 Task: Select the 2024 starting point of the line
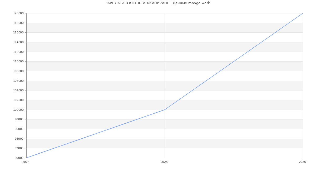tap(27, 158)
